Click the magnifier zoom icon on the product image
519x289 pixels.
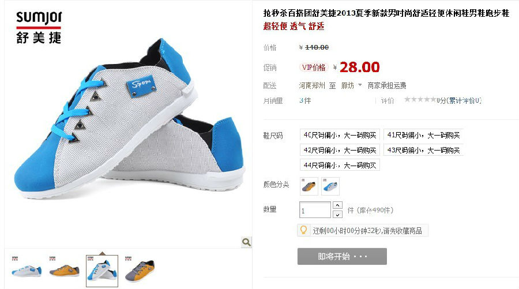coord(246,242)
